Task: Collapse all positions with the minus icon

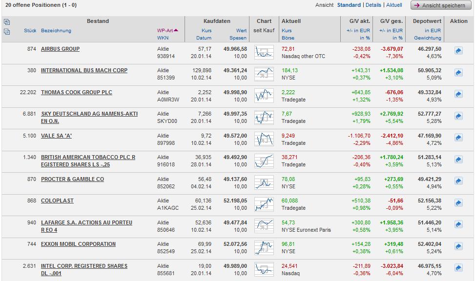Action: click(x=7, y=32)
